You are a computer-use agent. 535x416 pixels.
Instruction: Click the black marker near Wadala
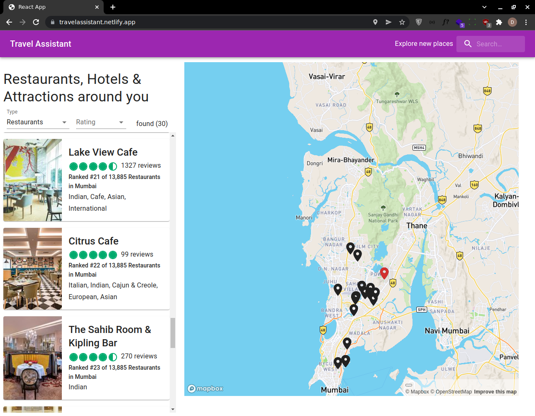pyautogui.click(x=347, y=343)
